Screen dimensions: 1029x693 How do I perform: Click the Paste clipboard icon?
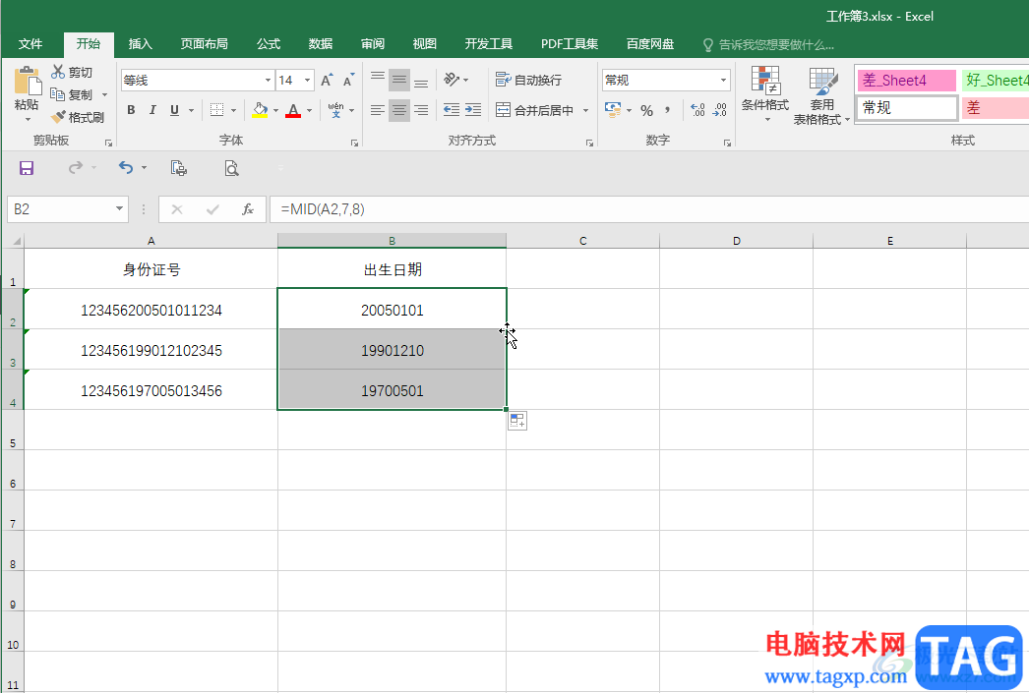(x=27, y=81)
